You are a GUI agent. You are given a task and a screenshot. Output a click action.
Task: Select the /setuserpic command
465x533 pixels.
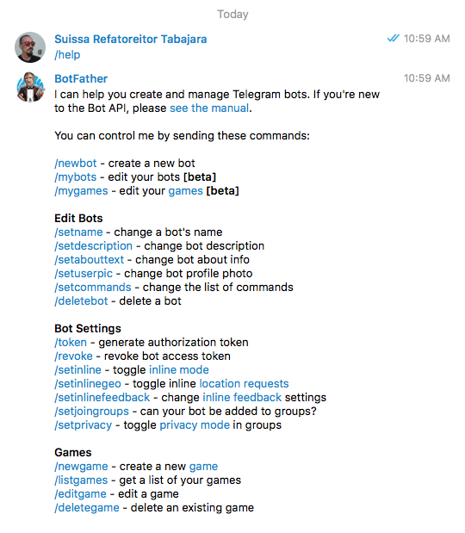coord(84,273)
